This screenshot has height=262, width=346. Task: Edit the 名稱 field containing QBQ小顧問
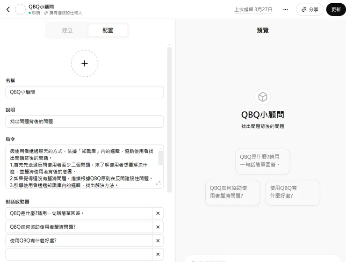click(85, 92)
